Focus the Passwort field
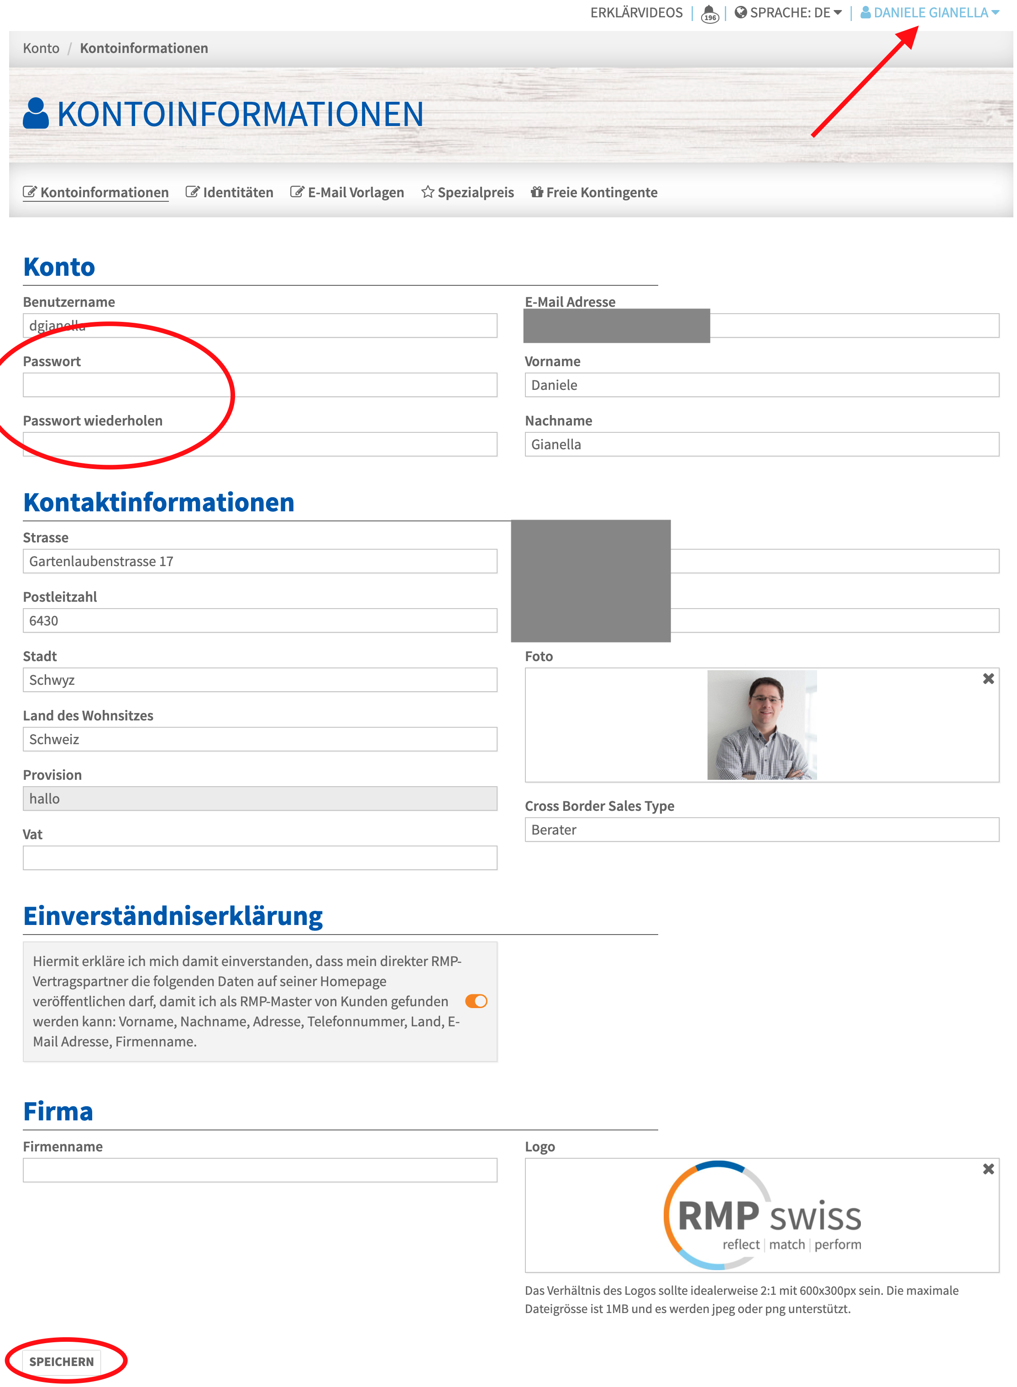Screen dimensions: 1017x1387 click(x=260, y=385)
